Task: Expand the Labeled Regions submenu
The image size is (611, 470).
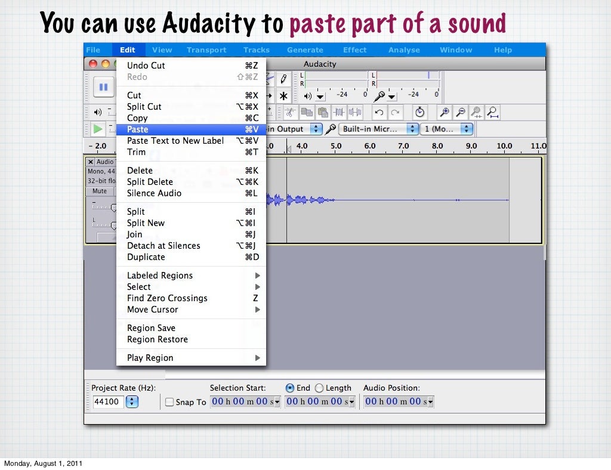Action: pyautogui.click(x=191, y=276)
